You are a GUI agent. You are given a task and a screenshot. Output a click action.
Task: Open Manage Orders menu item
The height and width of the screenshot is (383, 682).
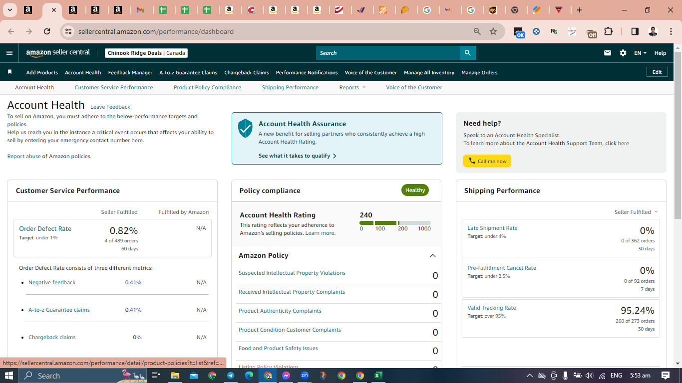[479, 72]
